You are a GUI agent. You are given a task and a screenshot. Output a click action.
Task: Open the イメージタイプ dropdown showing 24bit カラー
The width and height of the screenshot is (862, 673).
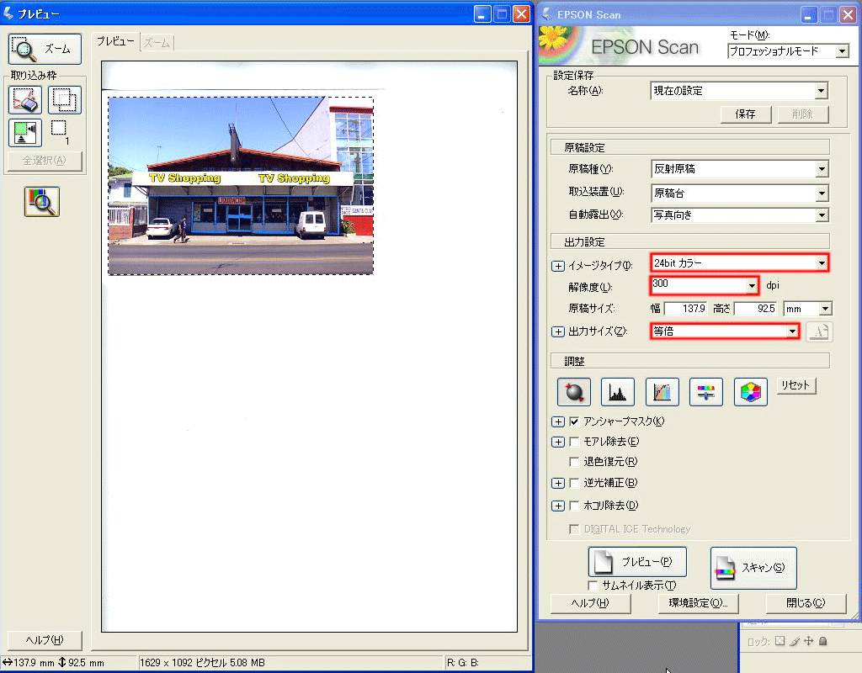739,263
